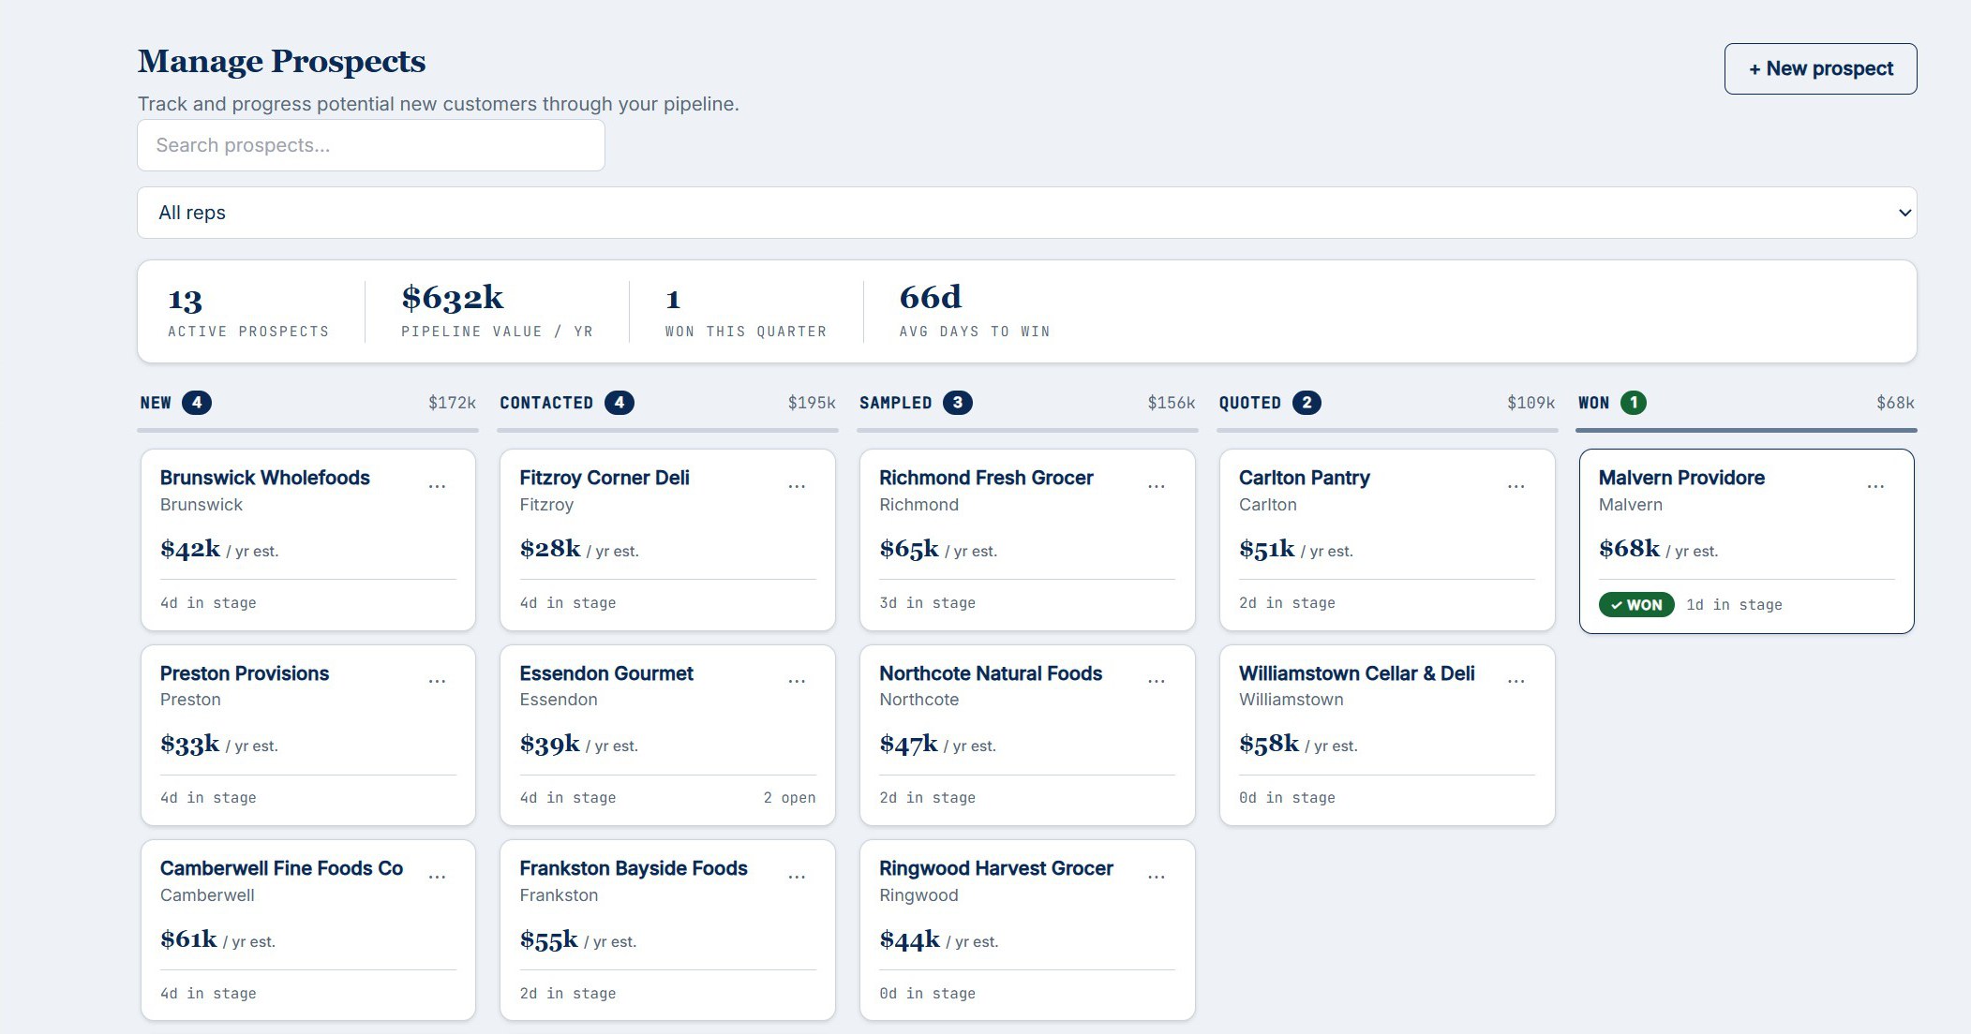This screenshot has width=1971, height=1034.
Task: Open Frankston Bayside Foods options menu
Action: [797, 877]
